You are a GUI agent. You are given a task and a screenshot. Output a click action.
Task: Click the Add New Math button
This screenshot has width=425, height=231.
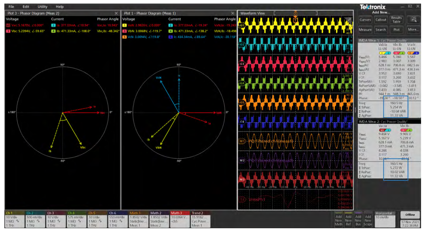tap(338, 219)
